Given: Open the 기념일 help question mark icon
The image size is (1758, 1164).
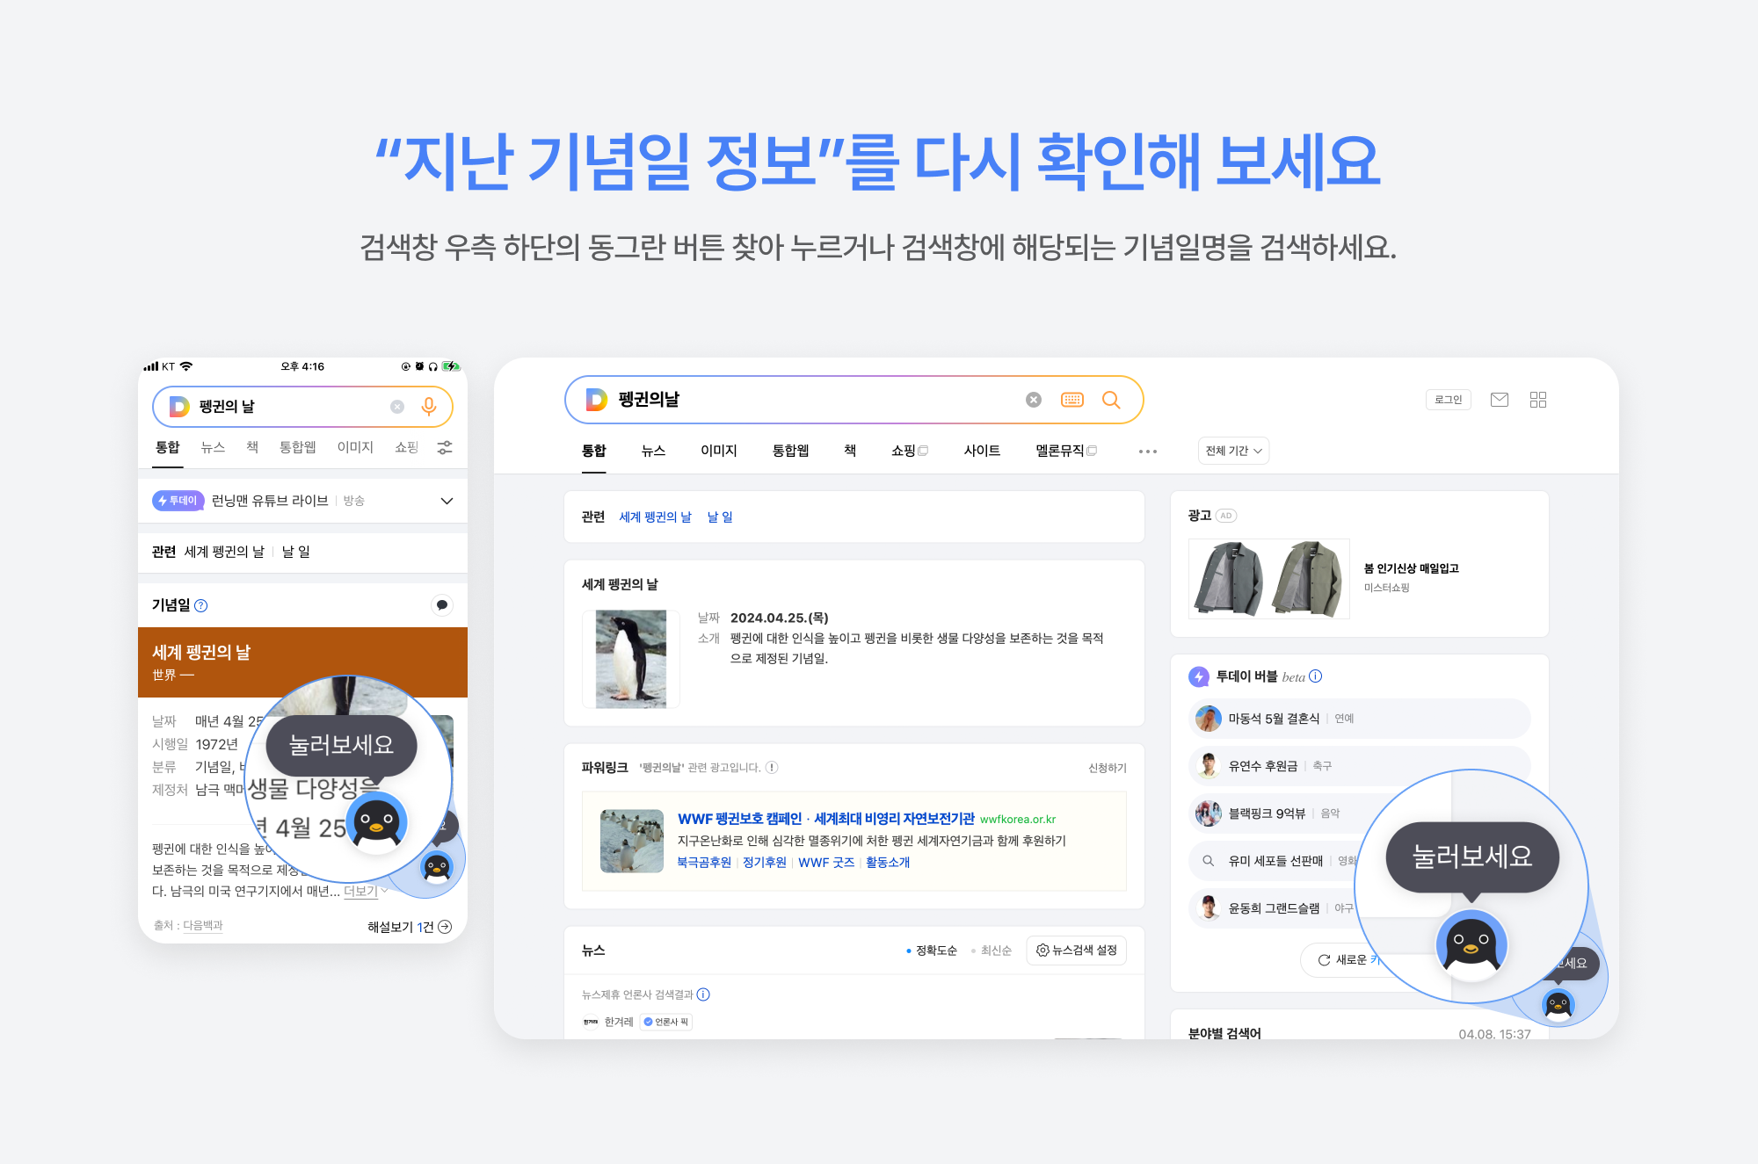Looking at the screenshot, I should coord(200,605).
